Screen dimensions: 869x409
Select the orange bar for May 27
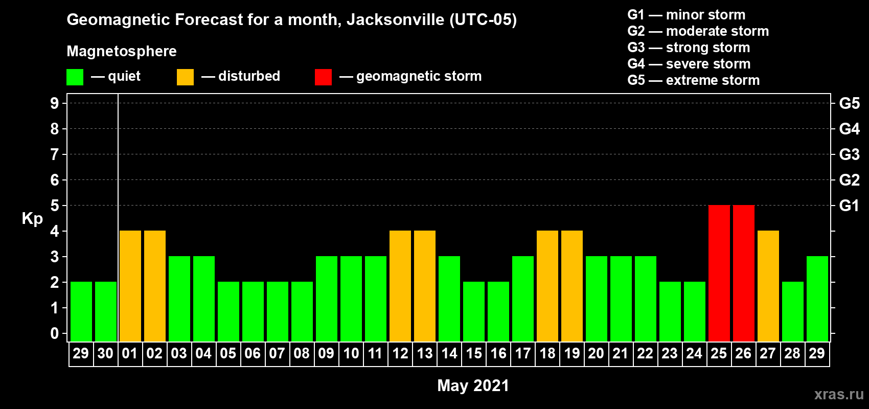(768, 286)
